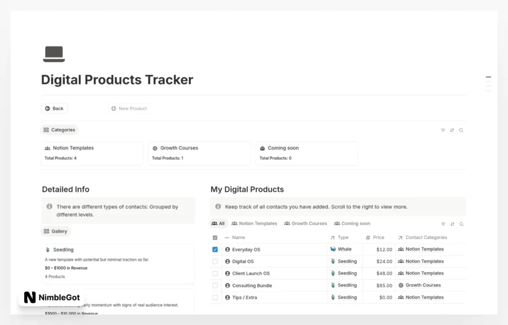508x325 pixels.
Task: Click sort icon in Categories section
Action: coord(452,130)
